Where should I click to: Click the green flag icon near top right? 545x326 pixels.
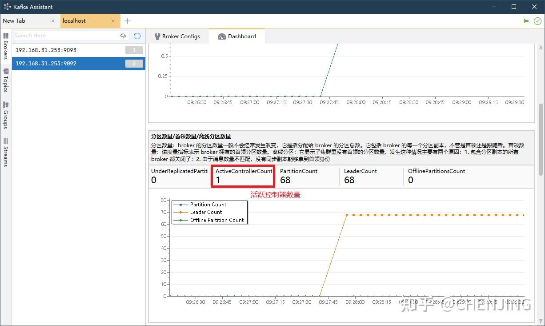[x=526, y=20]
